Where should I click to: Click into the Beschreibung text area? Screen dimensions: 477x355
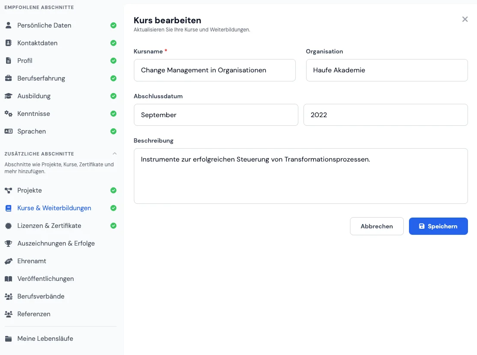(300, 176)
